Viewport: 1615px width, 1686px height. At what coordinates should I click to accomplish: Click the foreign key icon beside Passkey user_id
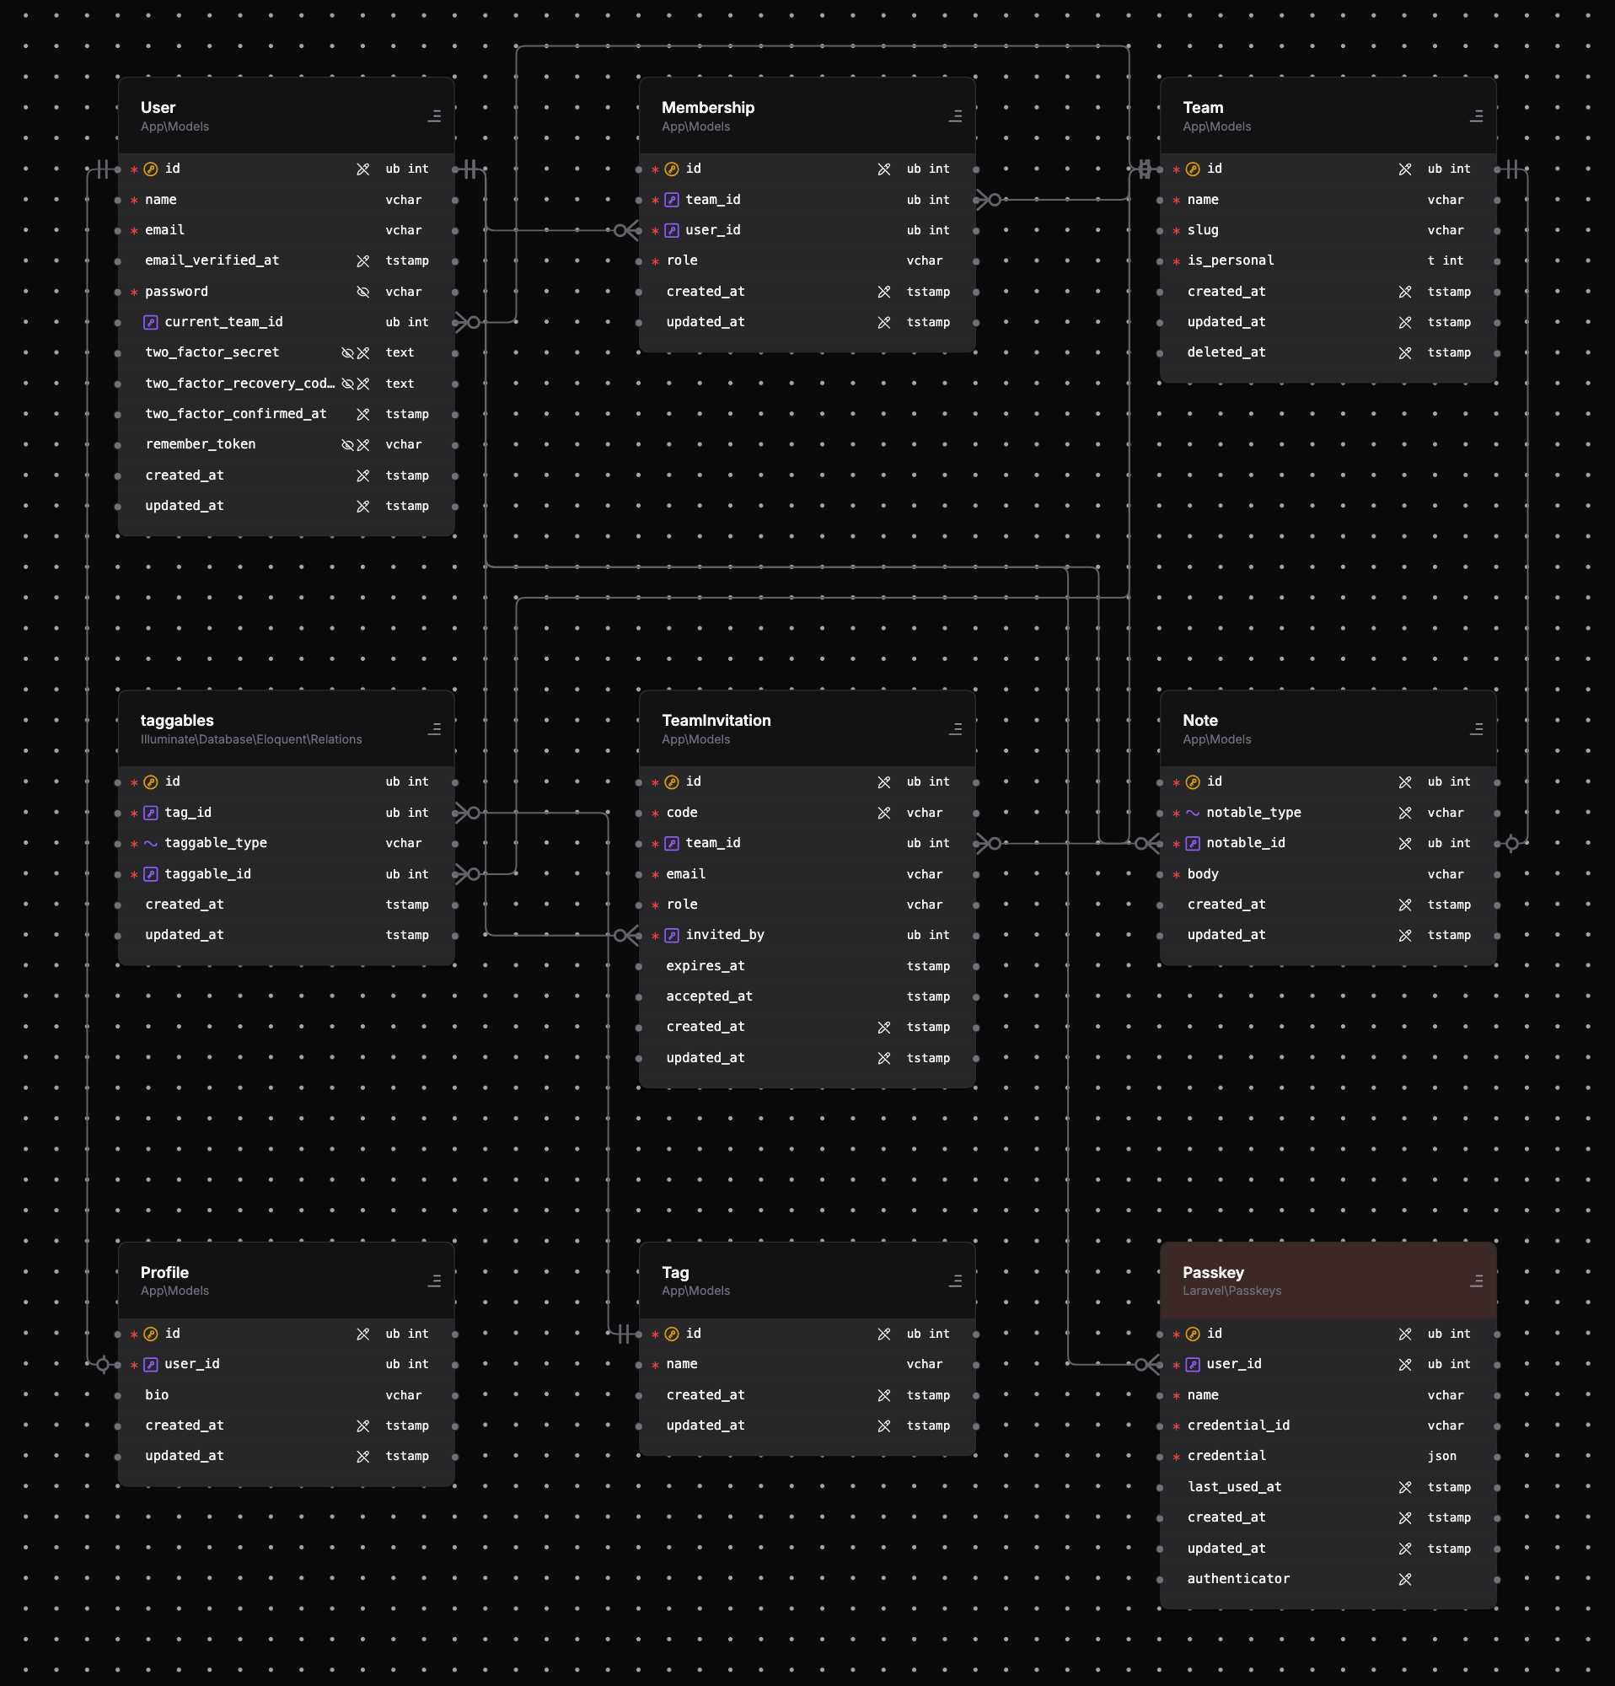[x=1193, y=1365]
